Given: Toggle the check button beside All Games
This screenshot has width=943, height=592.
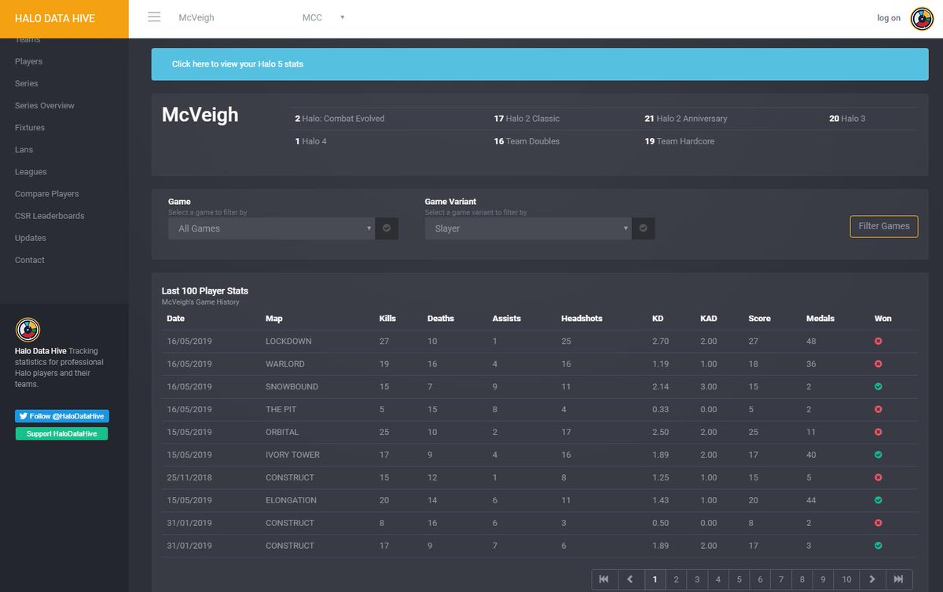Looking at the screenshot, I should (x=387, y=228).
